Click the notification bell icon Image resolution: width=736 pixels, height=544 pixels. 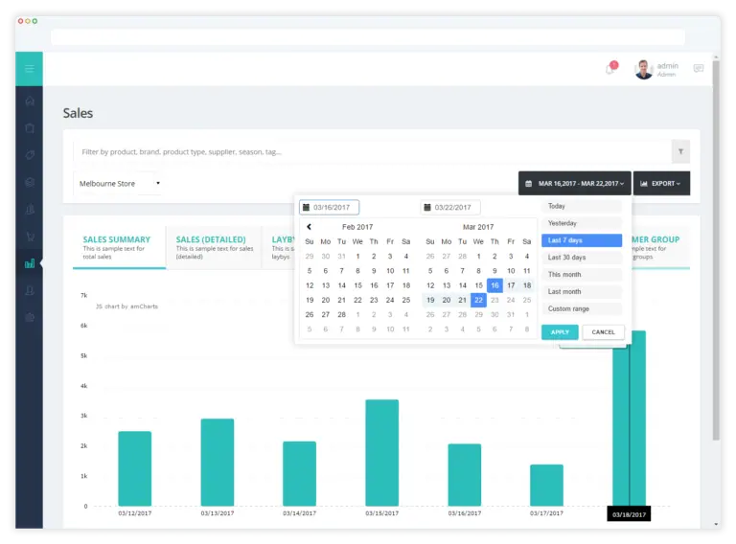coord(609,69)
